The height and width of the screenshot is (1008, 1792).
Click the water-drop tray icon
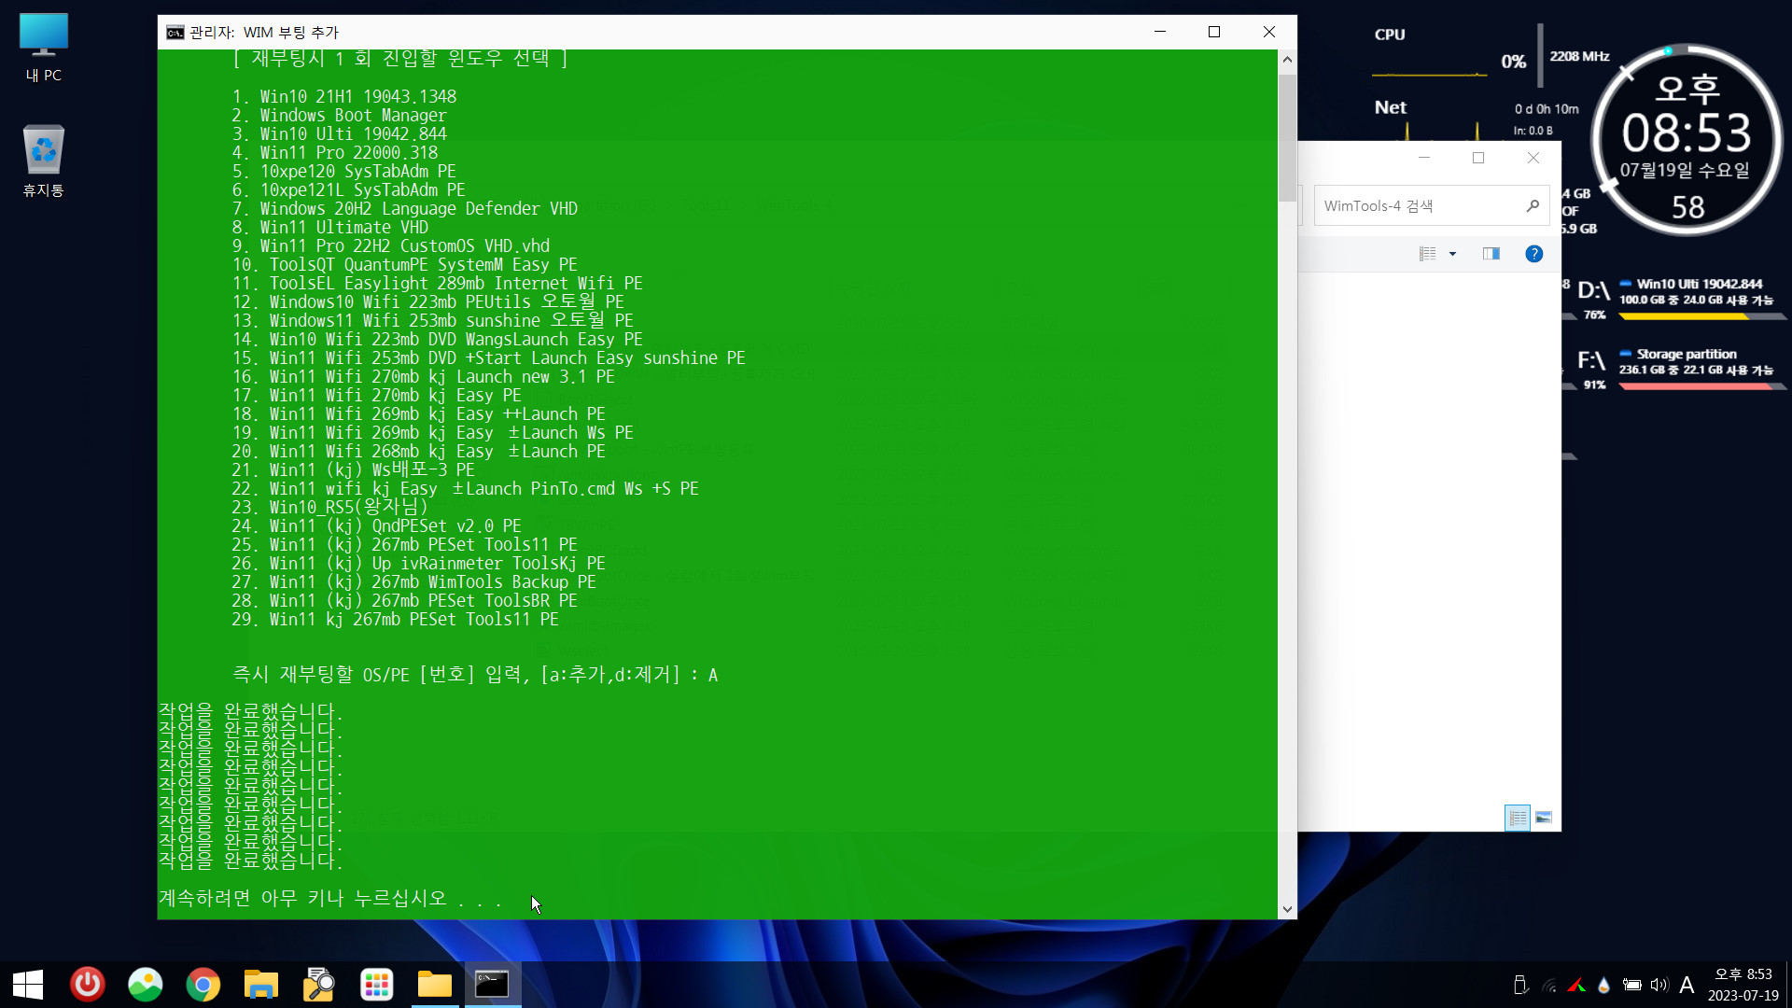click(x=1603, y=985)
